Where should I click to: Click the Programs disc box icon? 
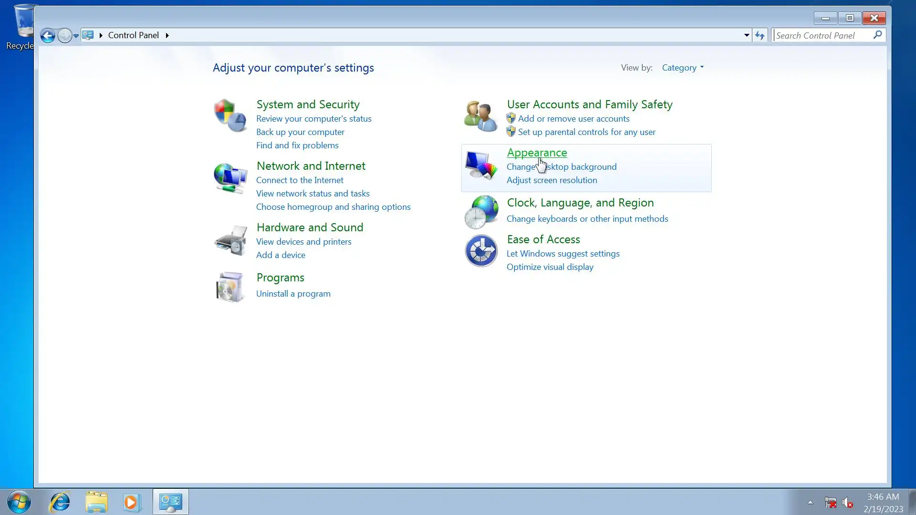[230, 287]
